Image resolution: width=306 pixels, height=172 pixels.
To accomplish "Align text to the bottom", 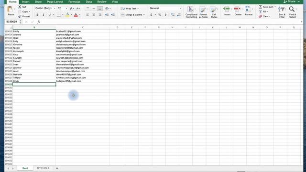I will [100, 9].
